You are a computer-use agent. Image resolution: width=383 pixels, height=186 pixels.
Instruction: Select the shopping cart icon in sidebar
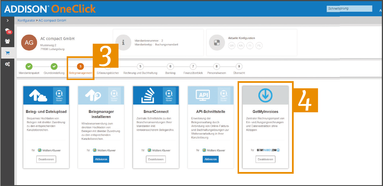point(7,53)
